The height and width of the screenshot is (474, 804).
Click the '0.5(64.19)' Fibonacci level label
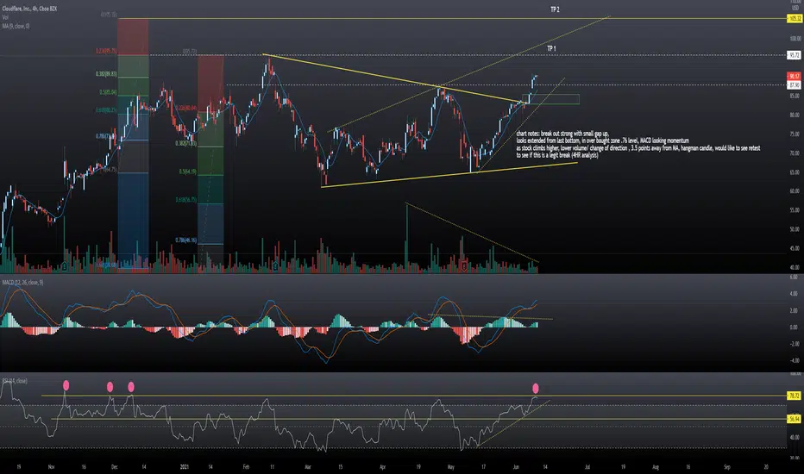click(188, 172)
